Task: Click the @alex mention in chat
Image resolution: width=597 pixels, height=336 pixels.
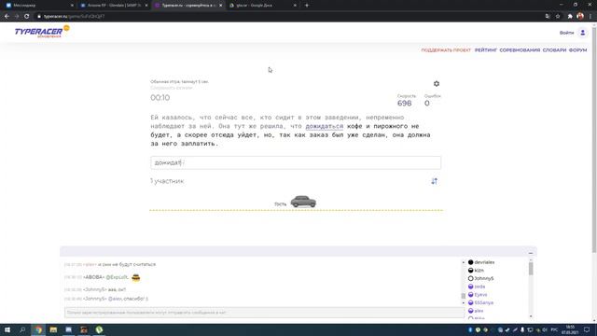Action: (115, 299)
